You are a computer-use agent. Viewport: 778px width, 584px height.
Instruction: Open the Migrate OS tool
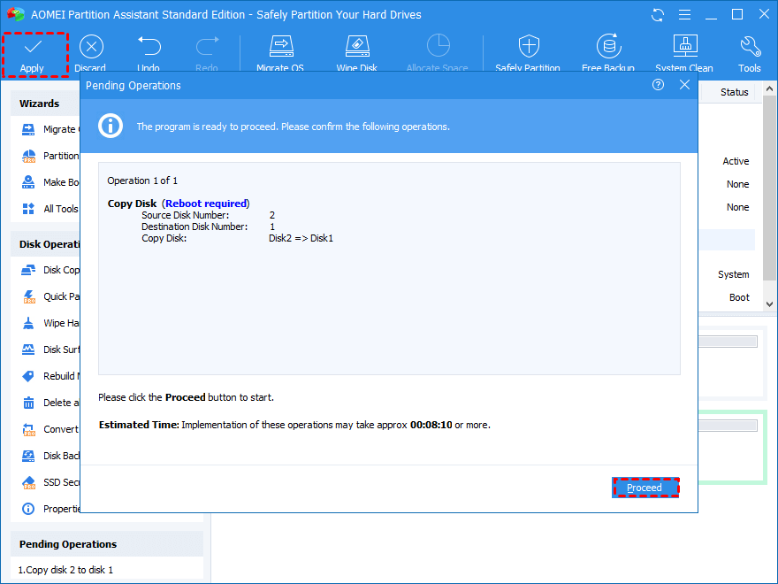pos(281,47)
